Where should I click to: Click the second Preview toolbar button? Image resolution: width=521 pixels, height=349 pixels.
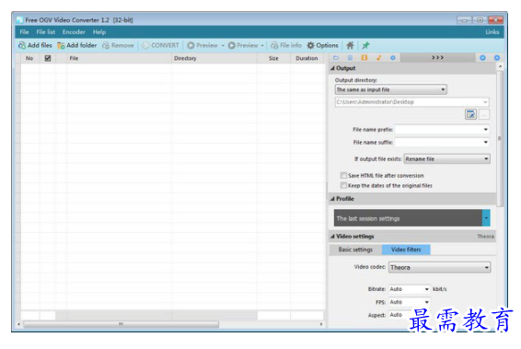243,45
